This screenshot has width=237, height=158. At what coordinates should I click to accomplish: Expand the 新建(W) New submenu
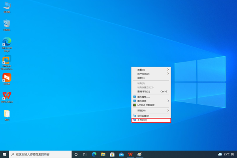click(x=151, y=111)
